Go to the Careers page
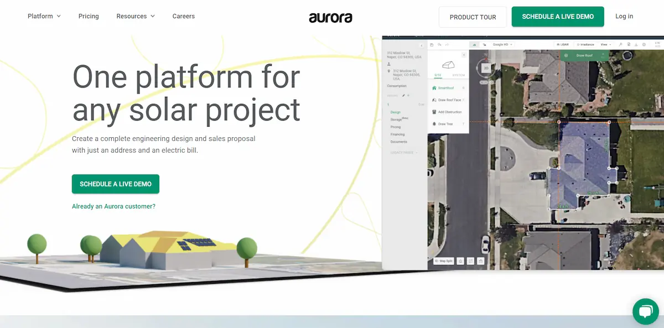 (184, 16)
